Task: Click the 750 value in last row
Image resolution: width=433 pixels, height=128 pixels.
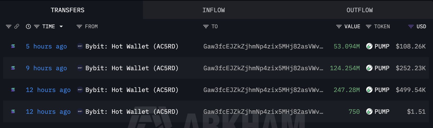Action: tap(354, 112)
